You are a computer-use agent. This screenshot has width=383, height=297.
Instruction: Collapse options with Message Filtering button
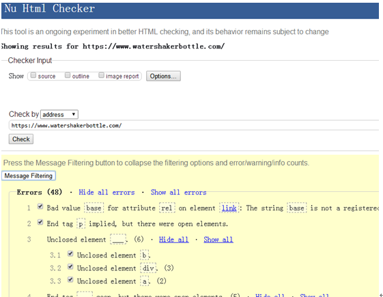point(29,175)
